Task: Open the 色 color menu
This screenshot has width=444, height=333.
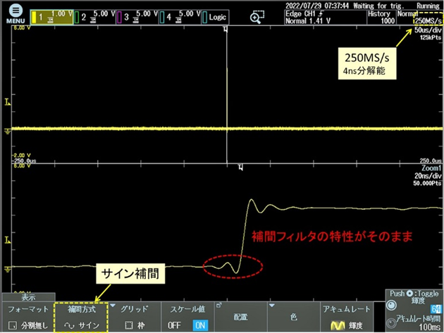Action: (294, 317)
